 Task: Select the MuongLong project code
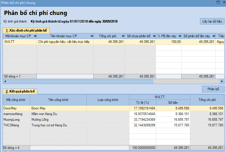click(x=16, y=120)
